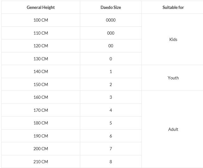
Task: Click the Daedo Size column header
Action: tap(111, 7)
